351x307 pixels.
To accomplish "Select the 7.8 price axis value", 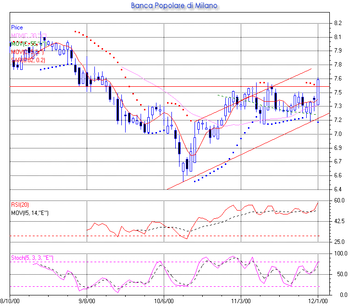I will (x=338, y=65).
